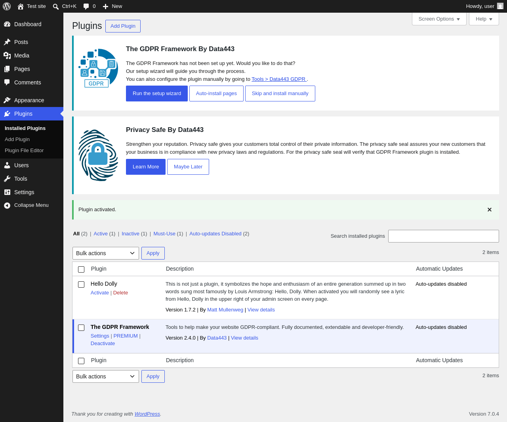Click the Tools wrench icon
The width and height of the screenshot is (507, 422).
(x=7, y=179)
